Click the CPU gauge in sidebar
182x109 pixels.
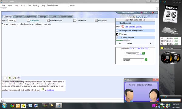(x=167, y=58)
